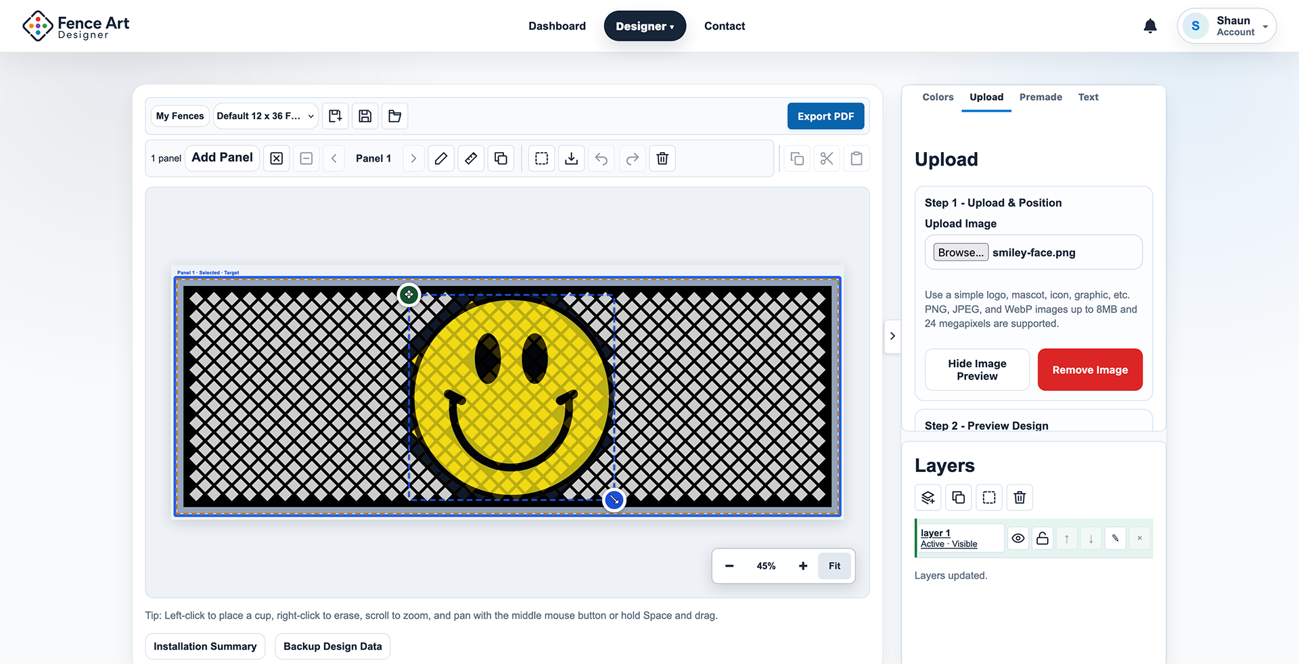Click the X-box remove panel icon
Image resolution: width=1299 pixels, height=664 pixels.
277,158
